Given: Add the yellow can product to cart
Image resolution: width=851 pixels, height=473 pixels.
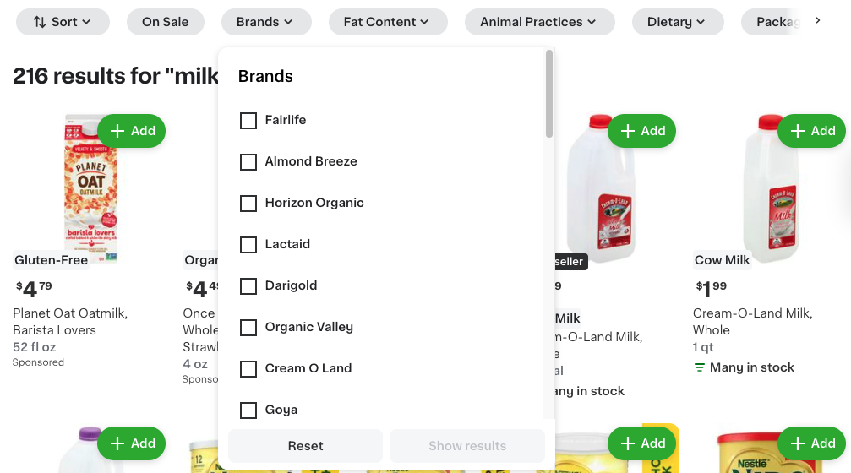Looking at the screenshot, I should point(641,443).
